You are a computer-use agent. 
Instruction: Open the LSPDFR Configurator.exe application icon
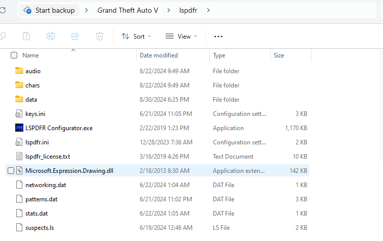coord(19,128)
